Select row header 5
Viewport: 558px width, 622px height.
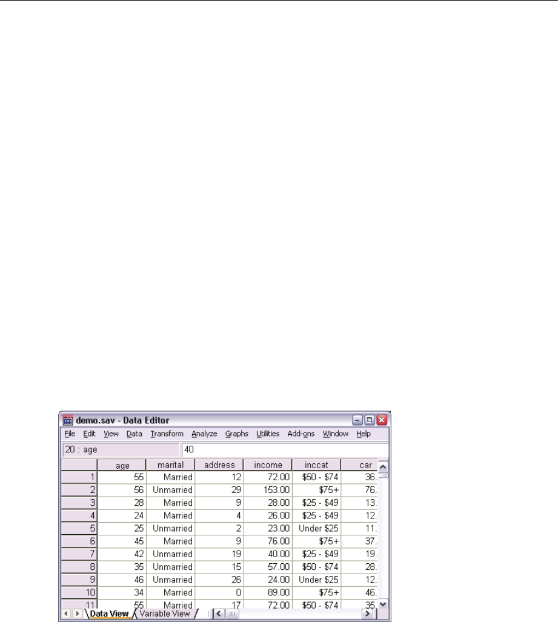(79, 528)
